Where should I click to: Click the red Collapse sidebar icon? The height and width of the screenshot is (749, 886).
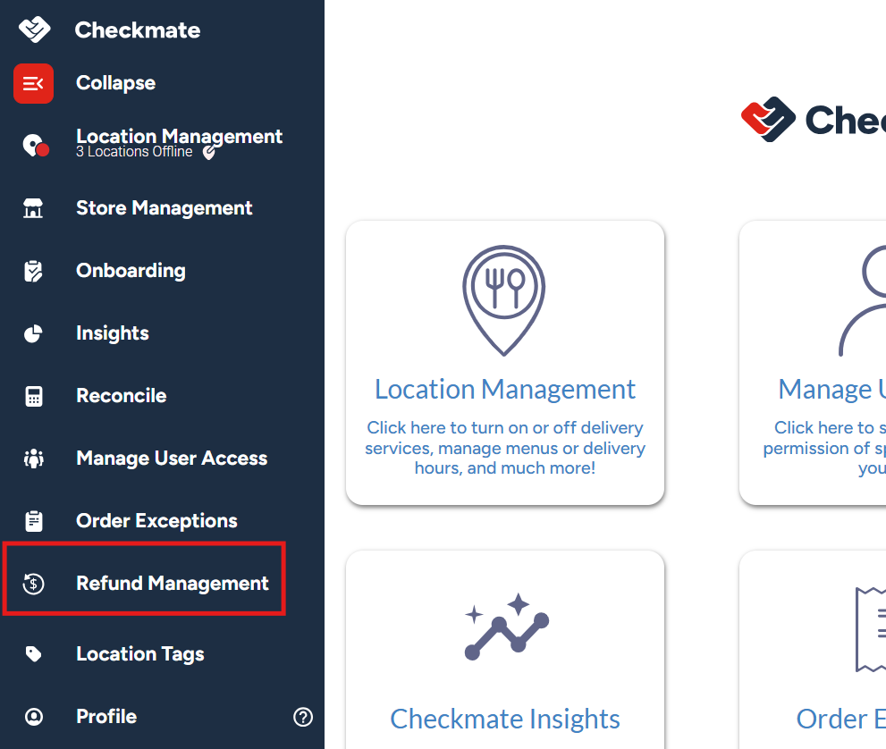click(33, 84)
